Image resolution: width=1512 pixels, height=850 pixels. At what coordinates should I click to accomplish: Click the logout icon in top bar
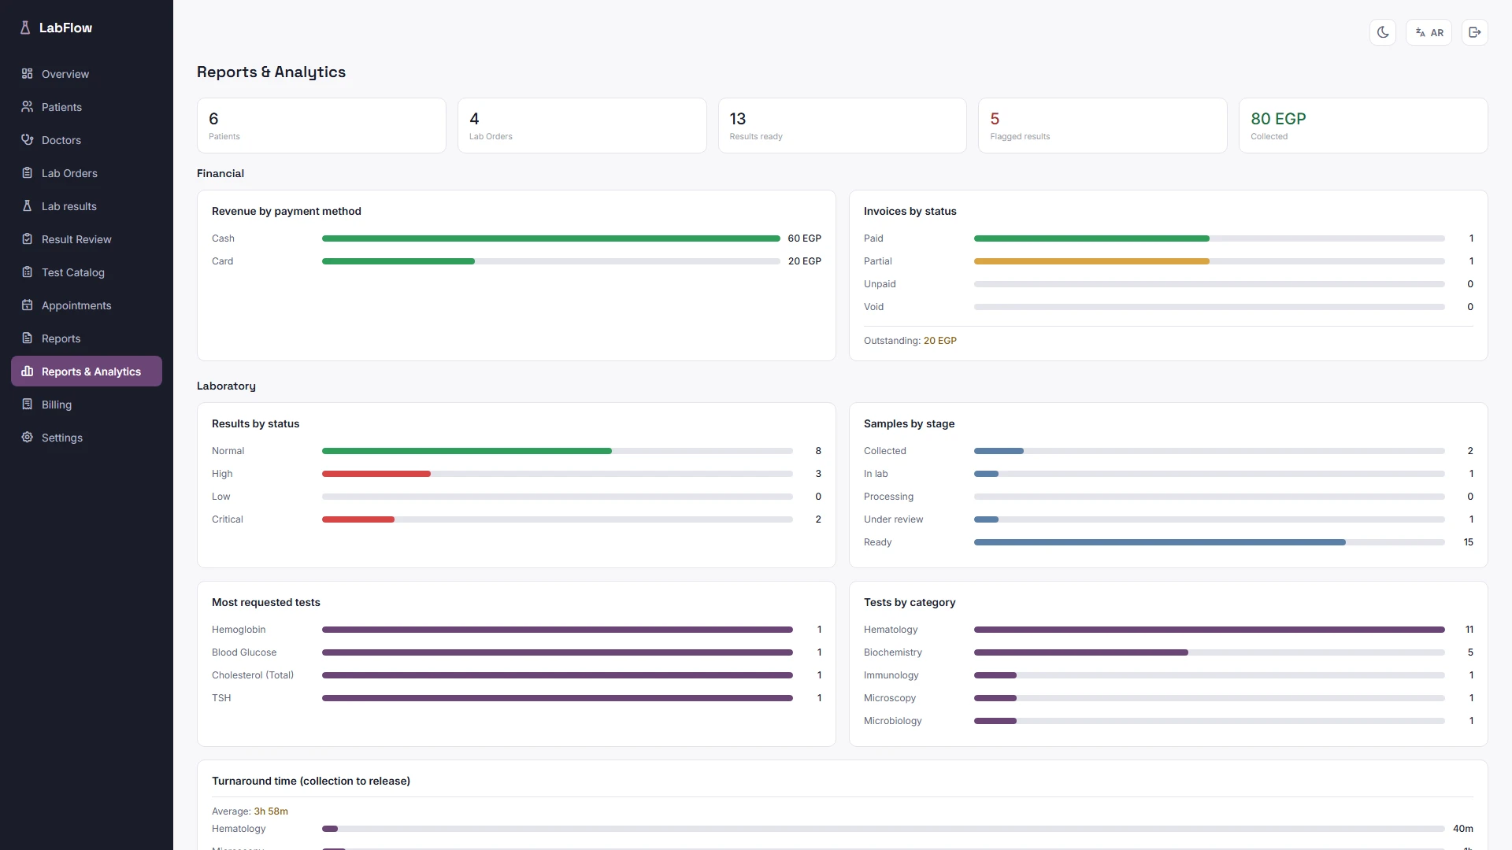click(1474, 32)
